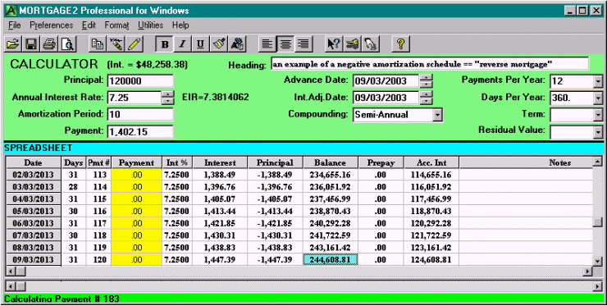This screenshot has height=306, width=607.
Task: Click the spreadsheet vertical scrollbar thumb
Action: tap(598, 222)
